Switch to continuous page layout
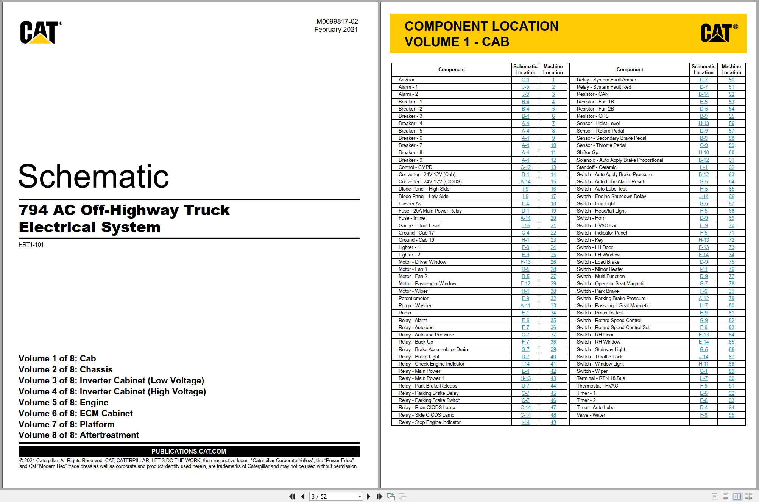Screen dimensions: 759x502 click(725, 496)
